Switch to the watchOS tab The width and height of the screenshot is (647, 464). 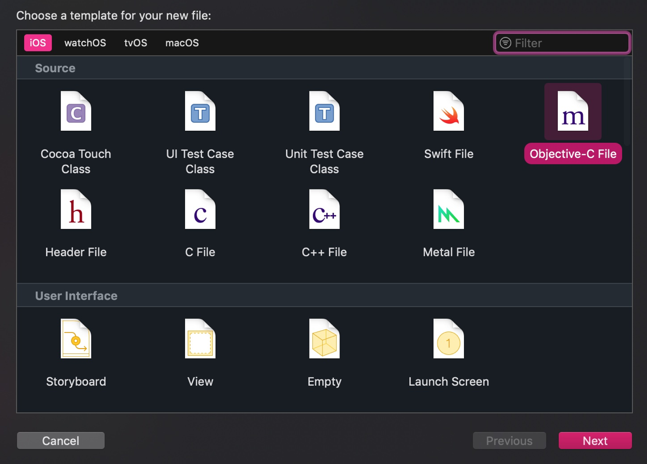coord(85,43)
